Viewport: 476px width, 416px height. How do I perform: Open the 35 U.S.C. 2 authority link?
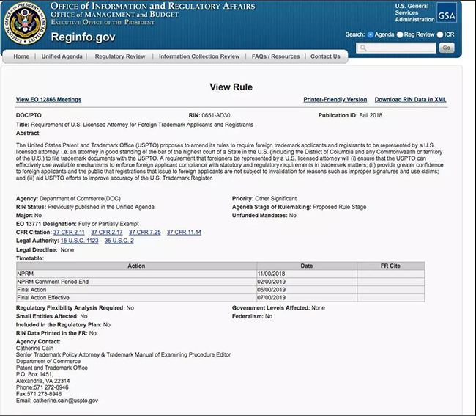(119, 241)
